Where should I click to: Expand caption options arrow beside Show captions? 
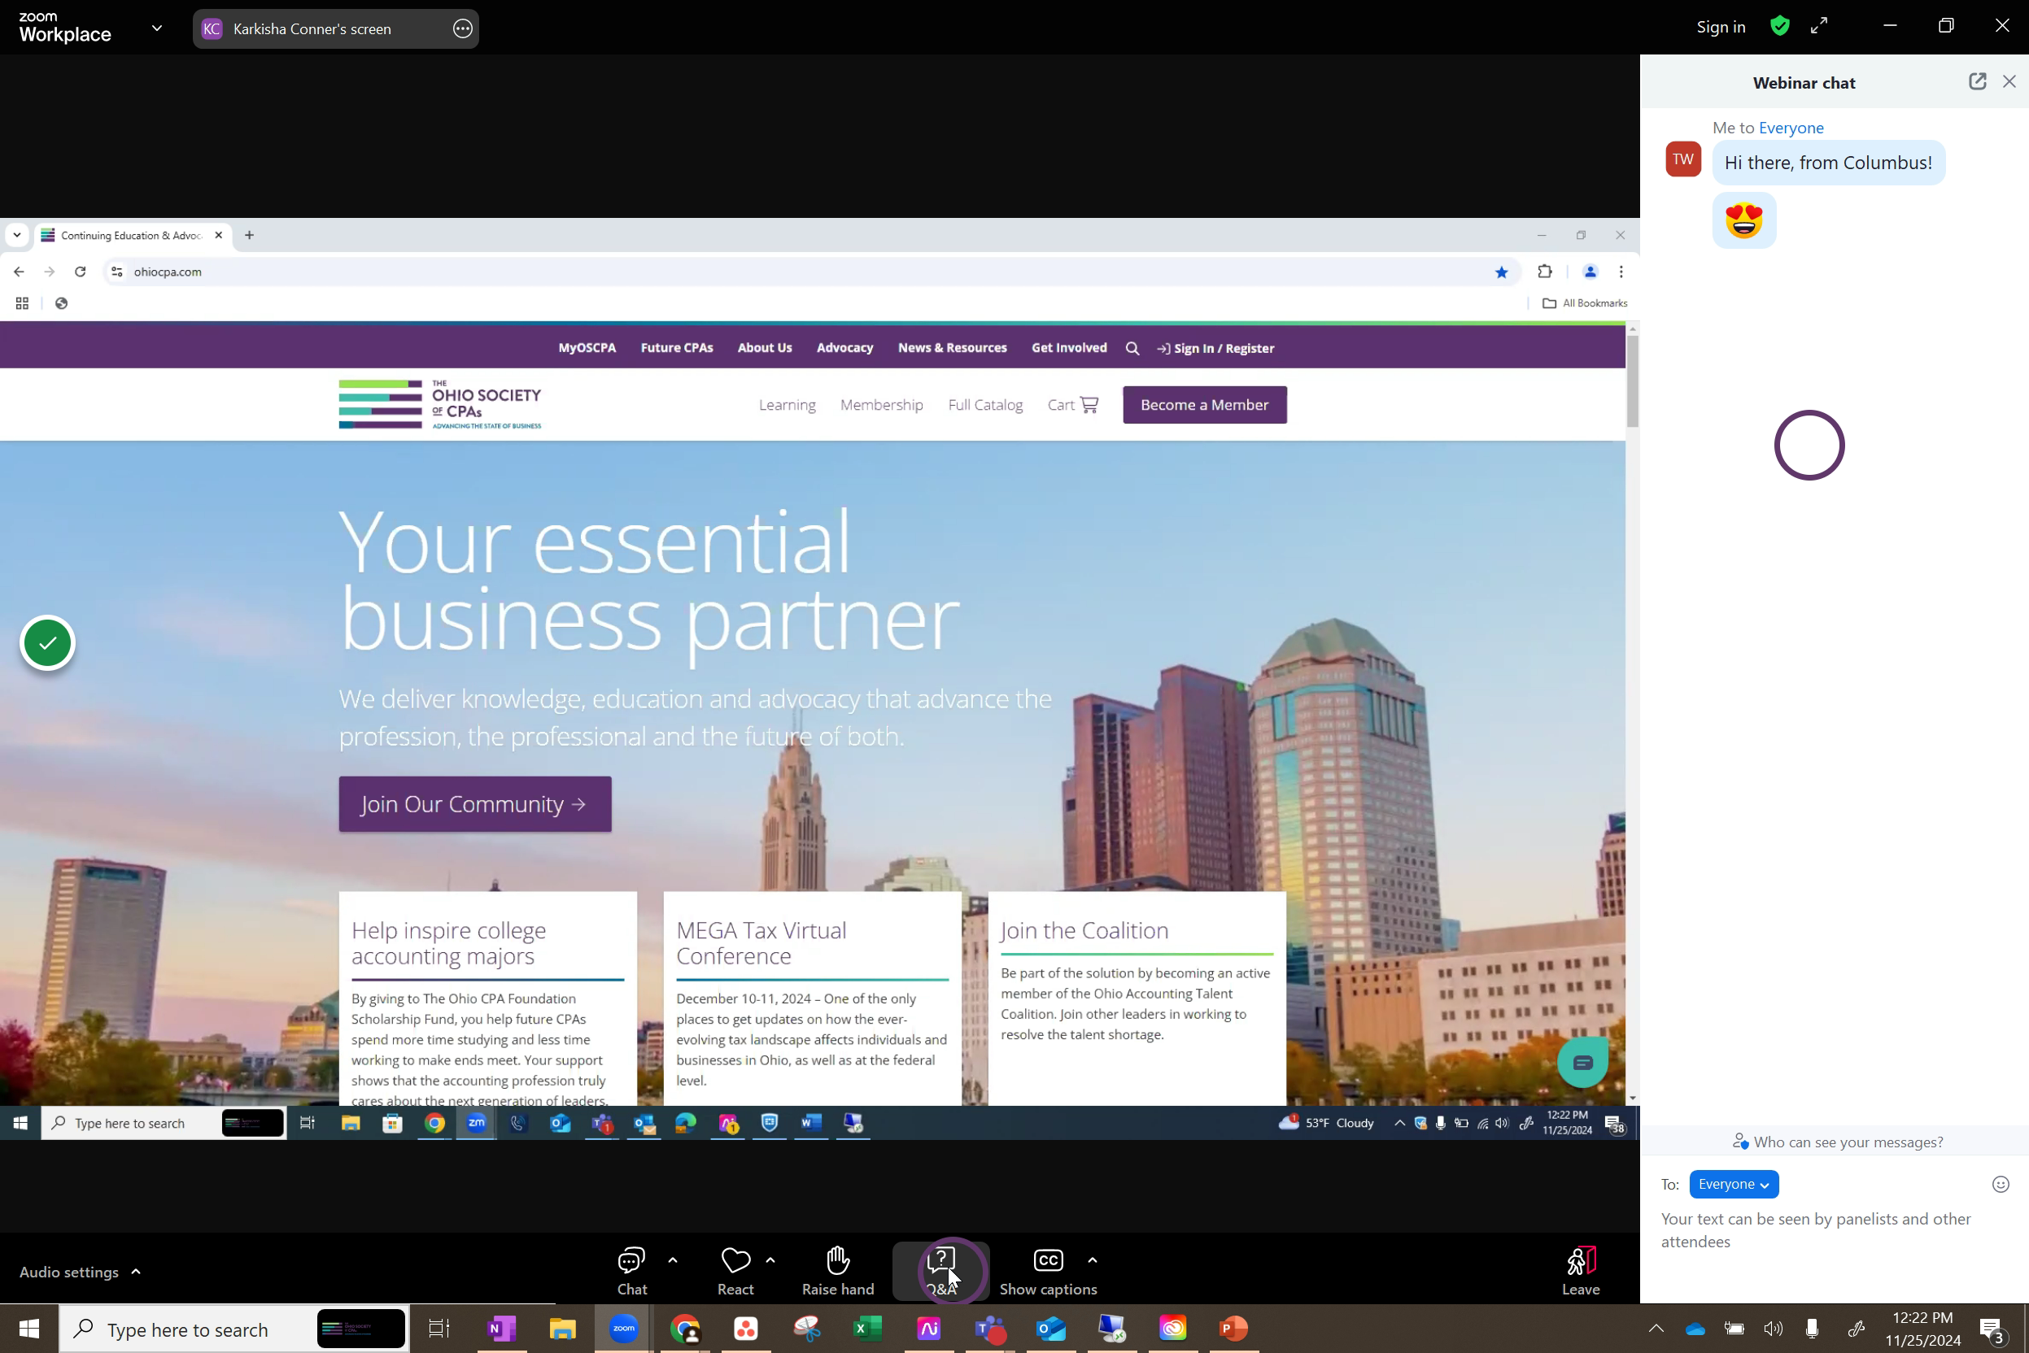tap(1093, 1260)
